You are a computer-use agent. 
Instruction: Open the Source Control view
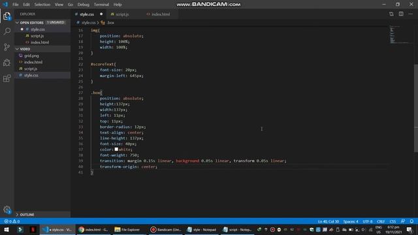coord(7,47)
